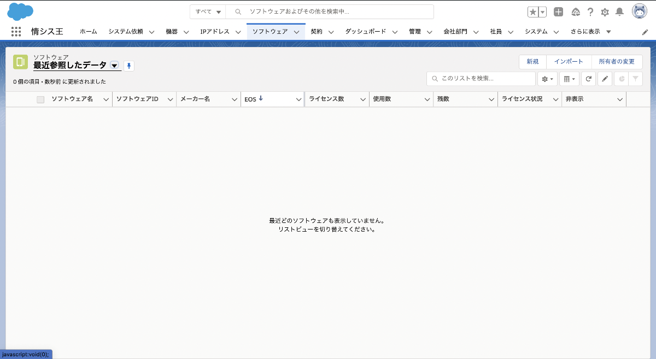Open the App Launcher grid icon

[x=16, y=32]
